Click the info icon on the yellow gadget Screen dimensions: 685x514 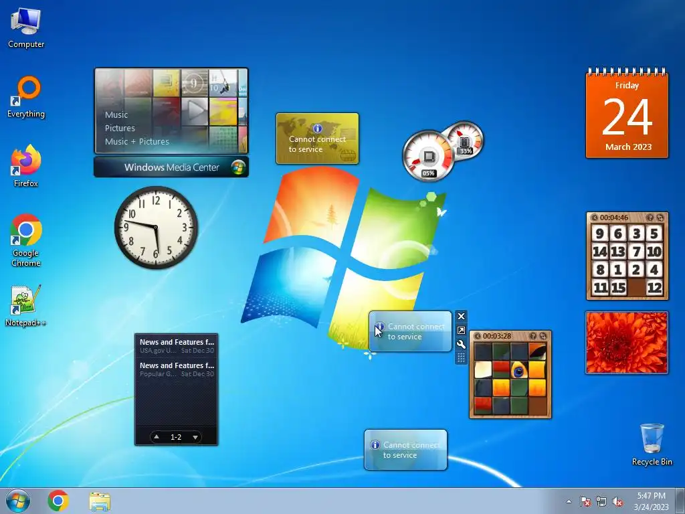click(x=318, y=128)
